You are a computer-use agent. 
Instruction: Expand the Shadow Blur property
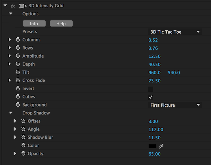(x=15, y=137)
